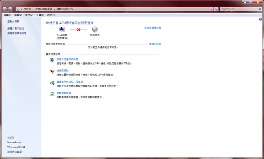
Task: Open Windows 防火牆 link
Action: 16,147
